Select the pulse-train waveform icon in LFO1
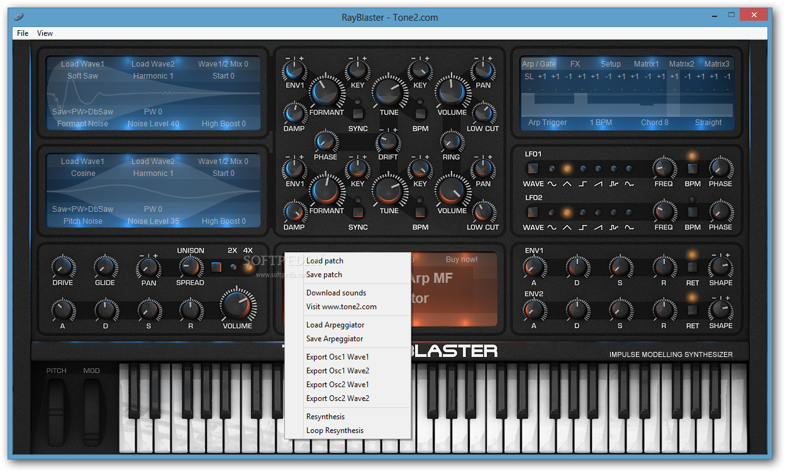This screenshot has width=785, height=472. point(614,184)
